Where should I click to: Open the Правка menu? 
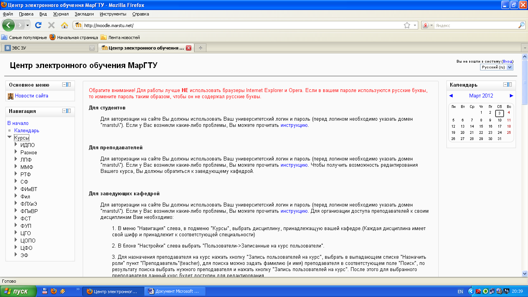coord(26,14)
